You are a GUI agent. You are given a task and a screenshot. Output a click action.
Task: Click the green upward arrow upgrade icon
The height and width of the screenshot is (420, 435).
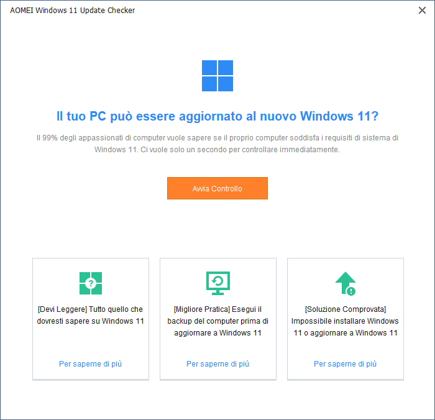click(346, 283)
